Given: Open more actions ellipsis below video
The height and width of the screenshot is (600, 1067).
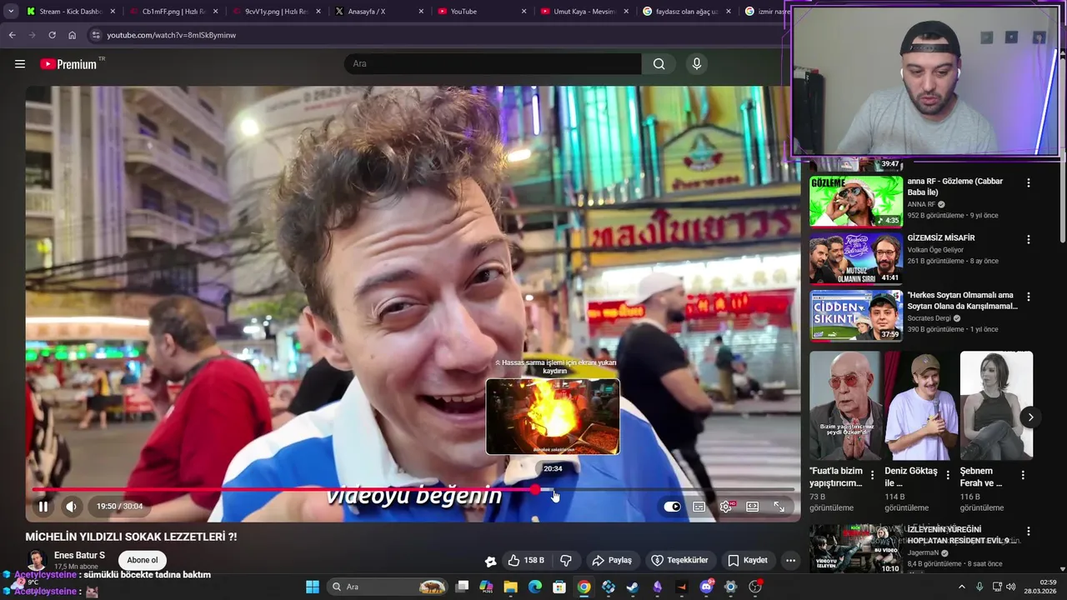Looking at the screenshot, I should (790, 560).
